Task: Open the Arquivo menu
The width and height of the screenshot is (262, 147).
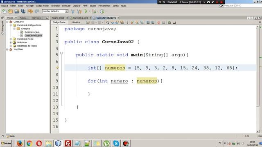Action: pos(5,6)
